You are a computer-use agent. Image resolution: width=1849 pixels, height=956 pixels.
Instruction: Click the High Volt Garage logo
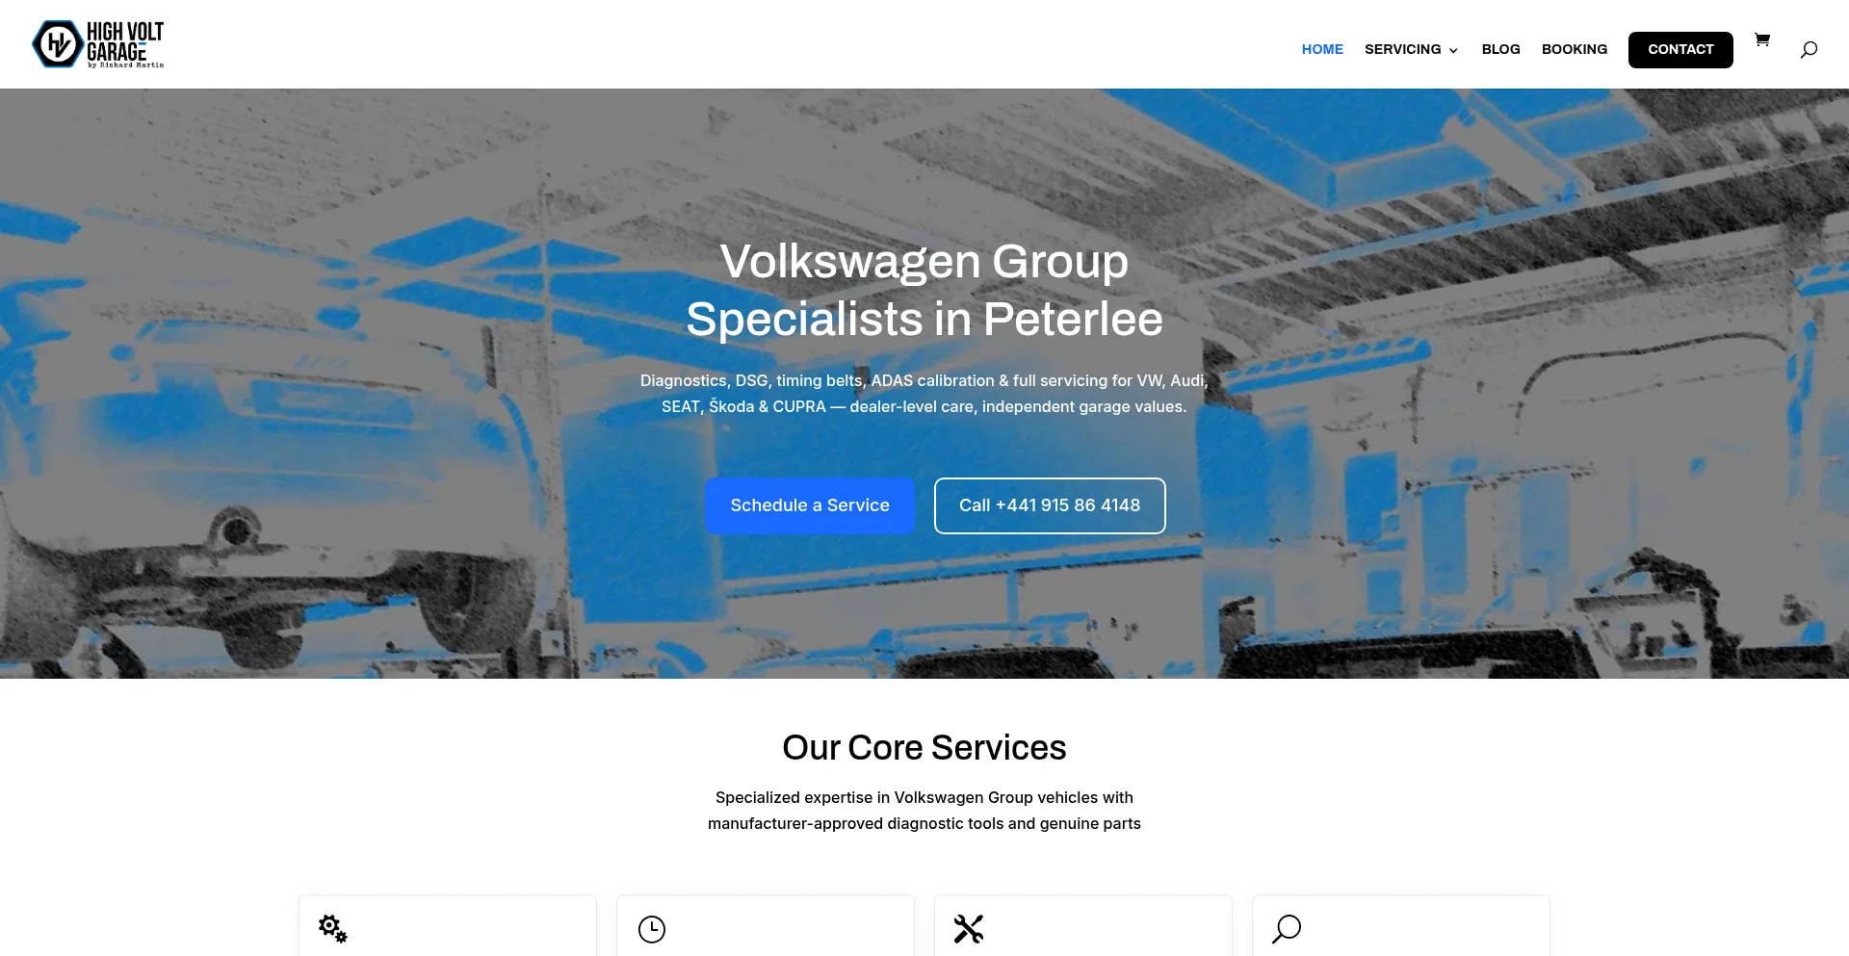click(x=98, y=44)
